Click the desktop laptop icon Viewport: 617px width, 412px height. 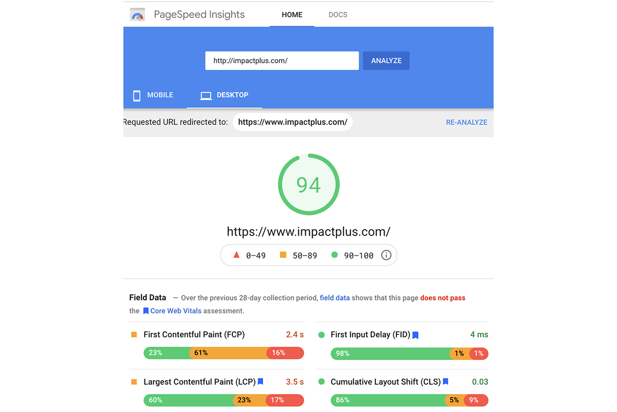point(206,96)
